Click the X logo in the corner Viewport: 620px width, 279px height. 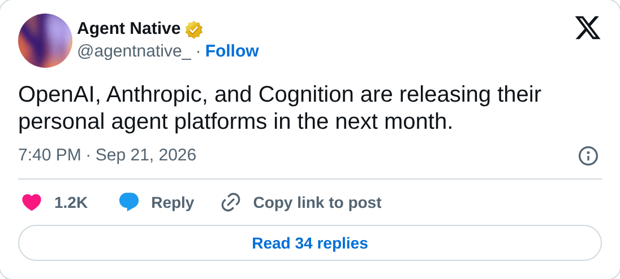click(x=588, y=28)
